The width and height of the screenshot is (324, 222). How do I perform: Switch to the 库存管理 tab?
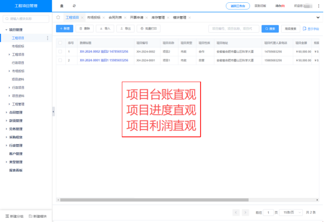pos(158,18)
